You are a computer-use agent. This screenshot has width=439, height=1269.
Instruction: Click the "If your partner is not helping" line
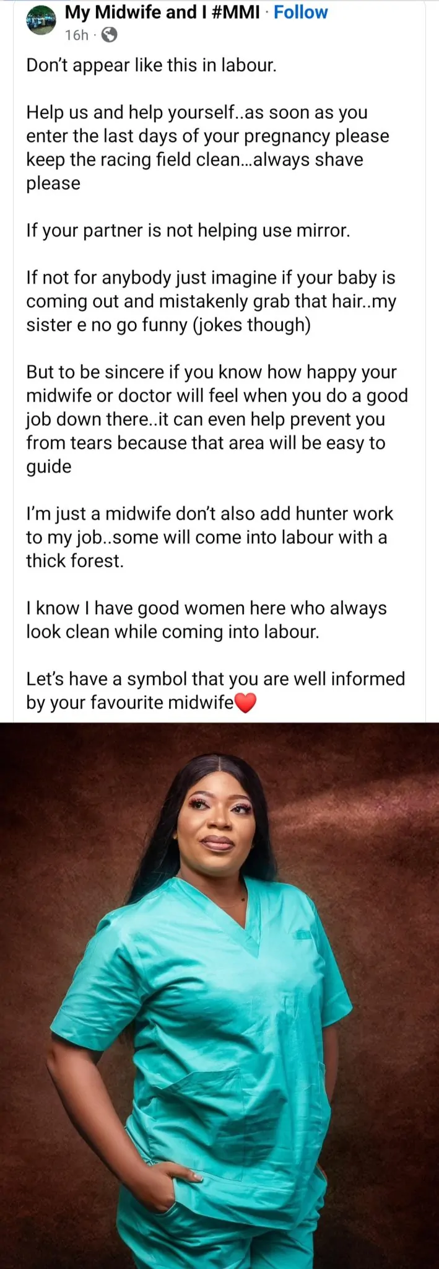point(188,231)
